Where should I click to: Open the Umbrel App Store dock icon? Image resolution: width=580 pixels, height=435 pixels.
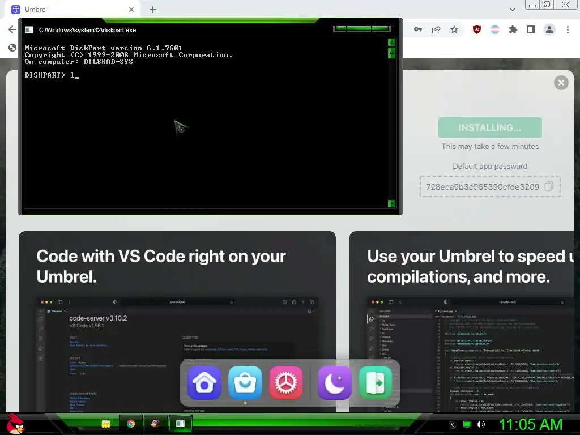tap(245, 383)
